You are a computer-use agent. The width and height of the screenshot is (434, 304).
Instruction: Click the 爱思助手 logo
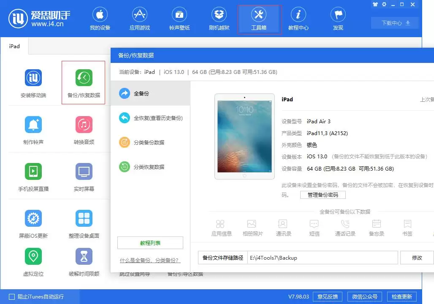tap(39, 19)
